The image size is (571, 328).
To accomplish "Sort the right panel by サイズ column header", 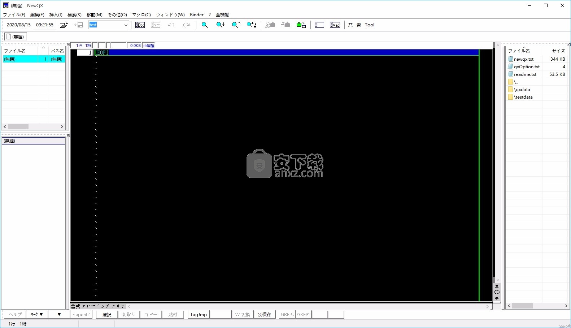I will coord(555,51).
